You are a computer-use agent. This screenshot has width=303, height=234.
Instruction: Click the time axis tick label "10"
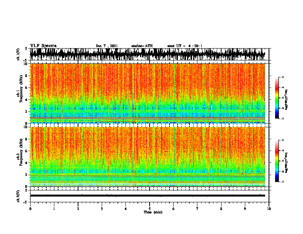[x=269, y=209]
